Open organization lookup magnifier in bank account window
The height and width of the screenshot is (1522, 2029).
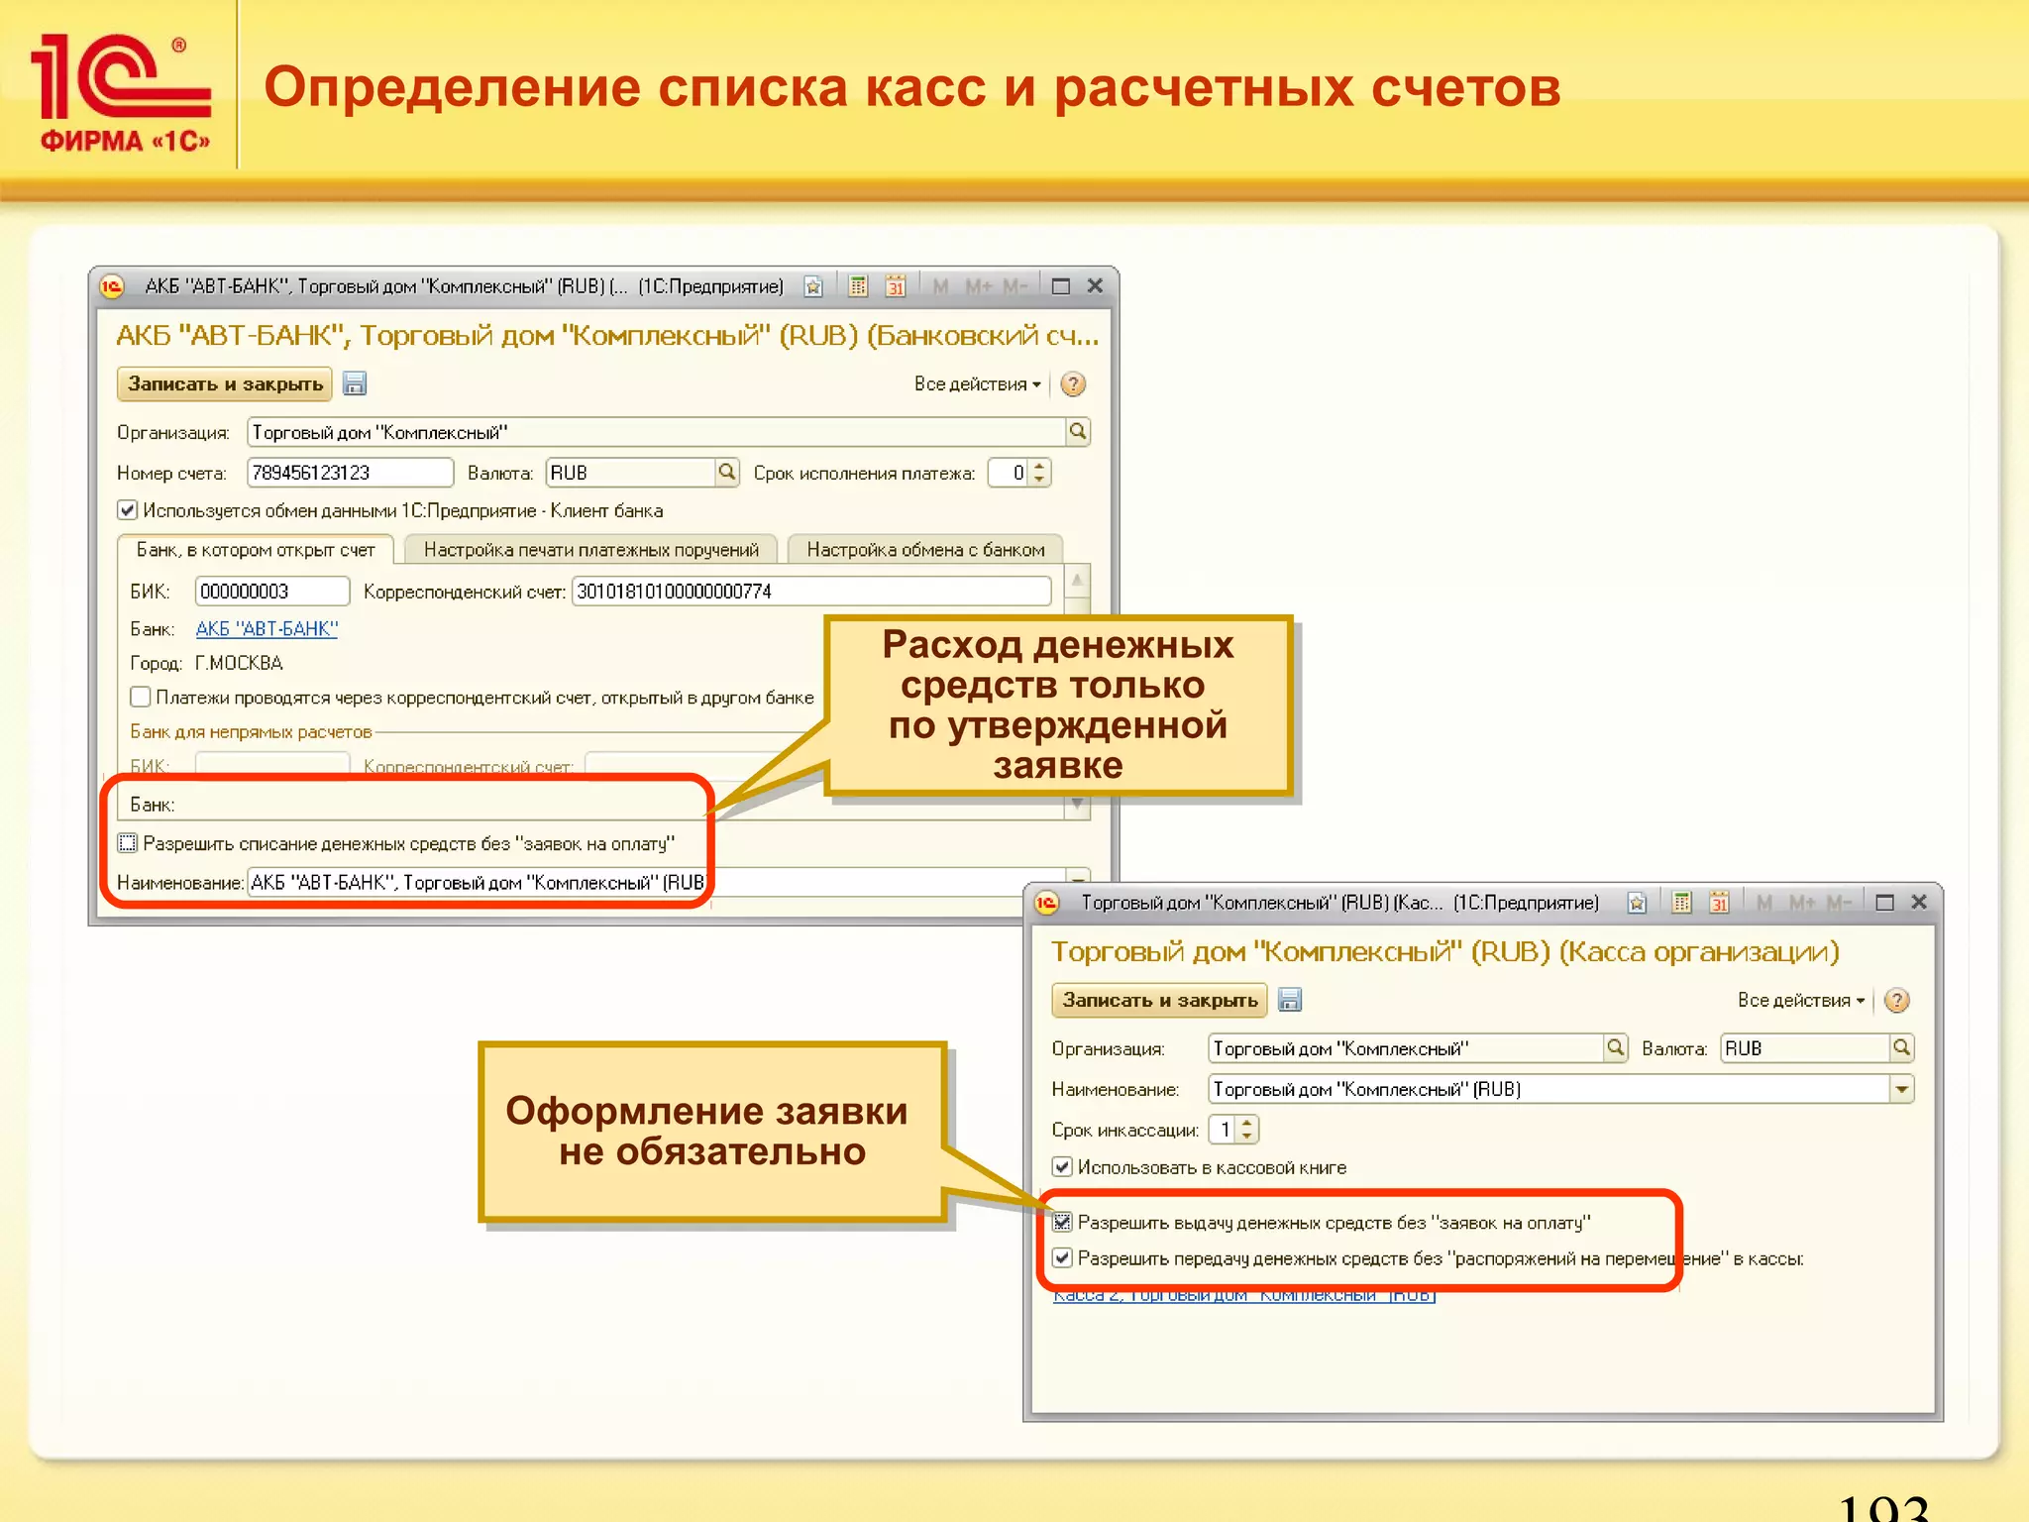[1078, 432]
